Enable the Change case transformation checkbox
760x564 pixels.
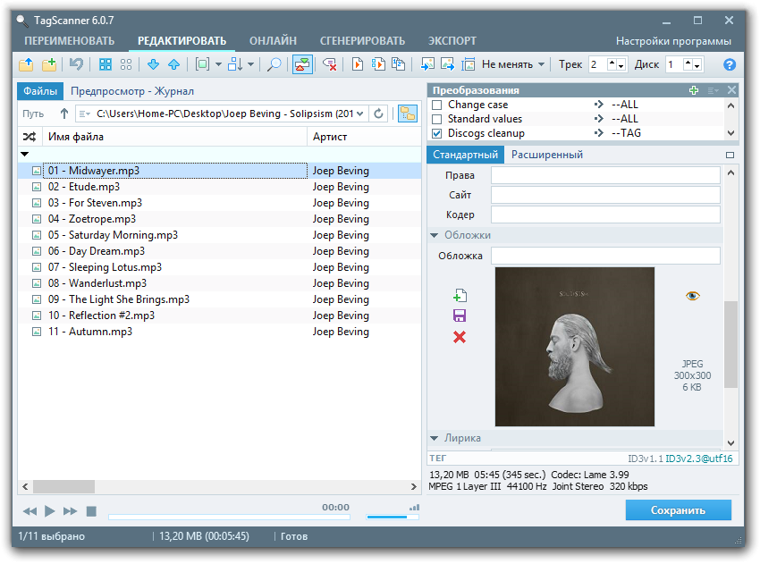coord(437,105)
